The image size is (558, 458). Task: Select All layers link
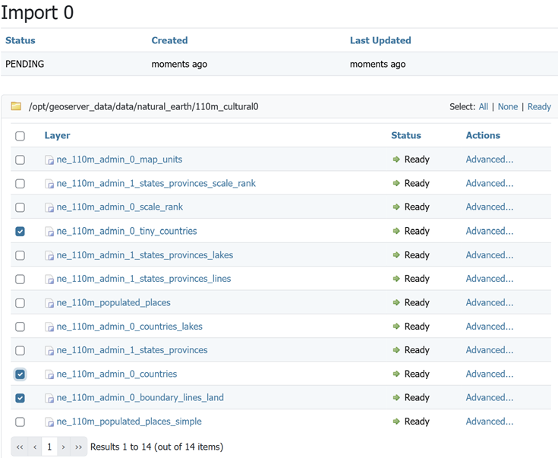click(484, 106)
